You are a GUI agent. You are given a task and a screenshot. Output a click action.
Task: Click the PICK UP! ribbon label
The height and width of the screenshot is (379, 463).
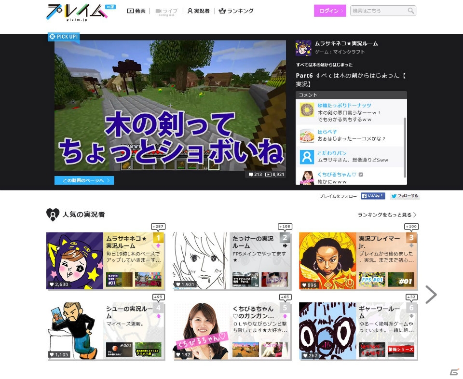pyautogui.click(x=64, y=37)
